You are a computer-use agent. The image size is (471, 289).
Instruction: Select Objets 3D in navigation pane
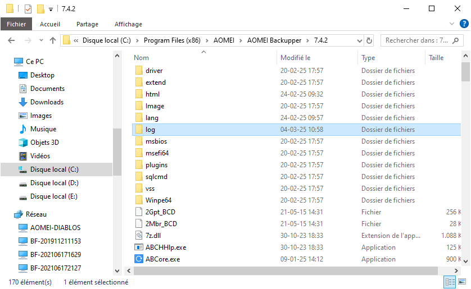pyautogui.click(x=44, y=143)
